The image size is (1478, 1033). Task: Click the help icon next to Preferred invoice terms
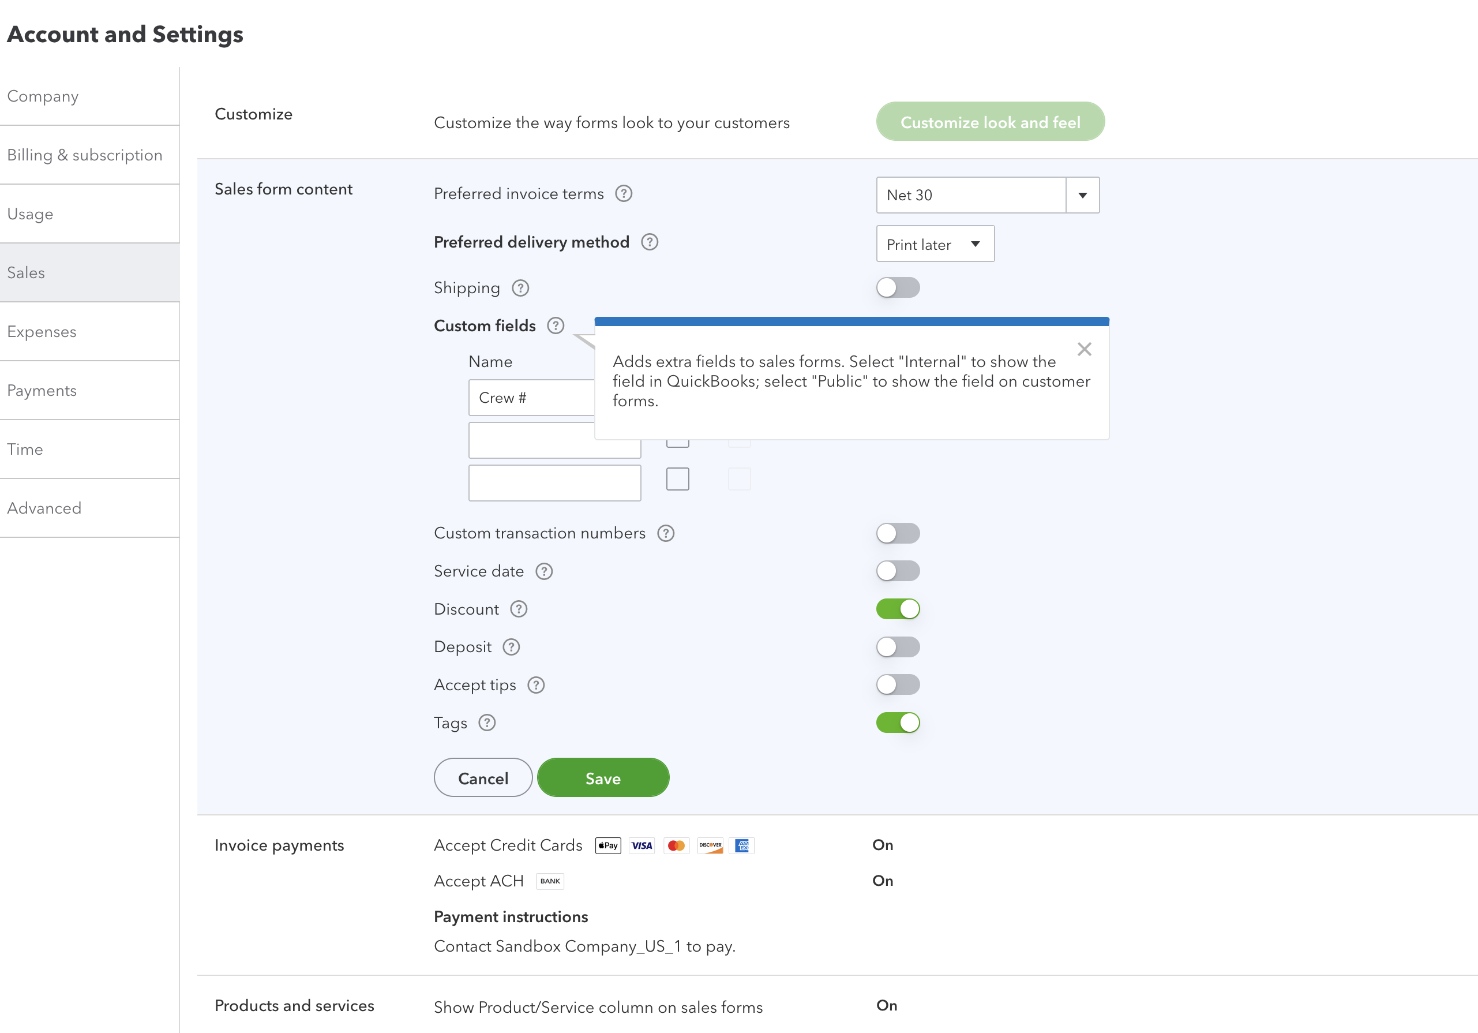tap(623, 193)
